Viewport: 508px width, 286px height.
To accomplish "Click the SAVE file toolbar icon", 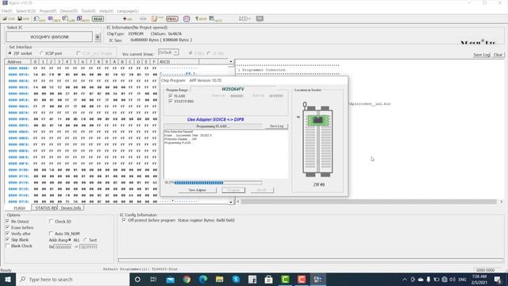I will coord(23,19).
